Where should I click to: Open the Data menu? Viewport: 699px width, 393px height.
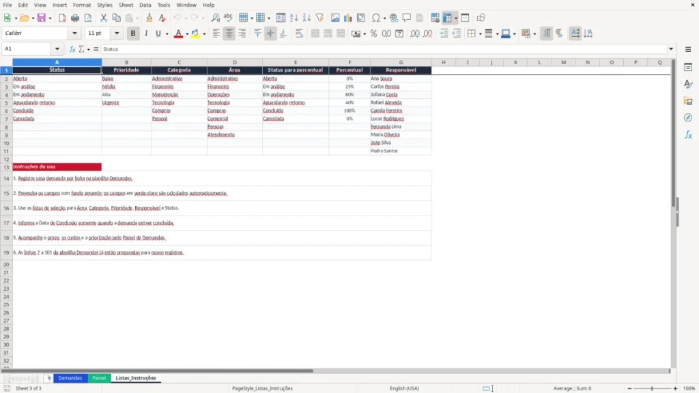(145, 5)
